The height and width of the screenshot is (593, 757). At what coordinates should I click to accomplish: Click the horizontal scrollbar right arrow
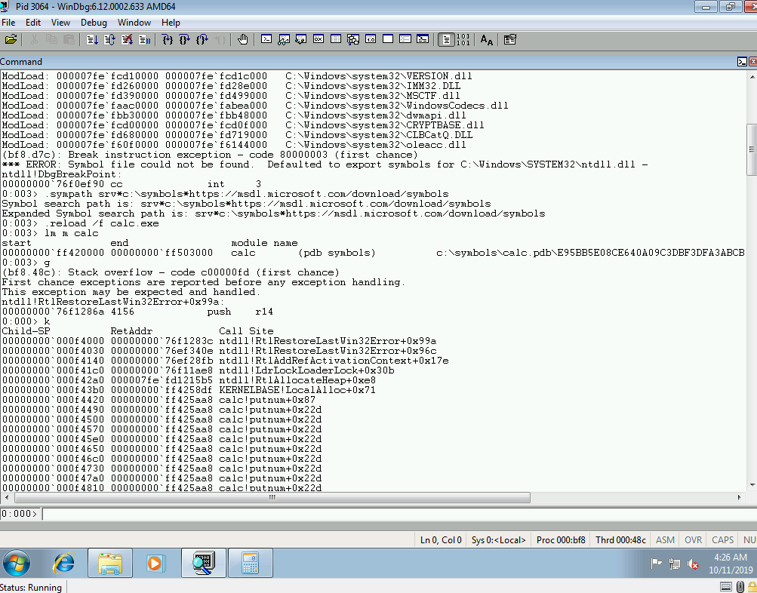739,497
